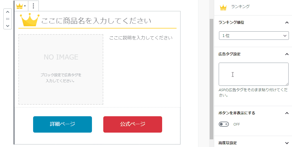The width and height of the screenshot is (292, 147).
Task: Open block options three-dot menu
Action: point(33,6)
